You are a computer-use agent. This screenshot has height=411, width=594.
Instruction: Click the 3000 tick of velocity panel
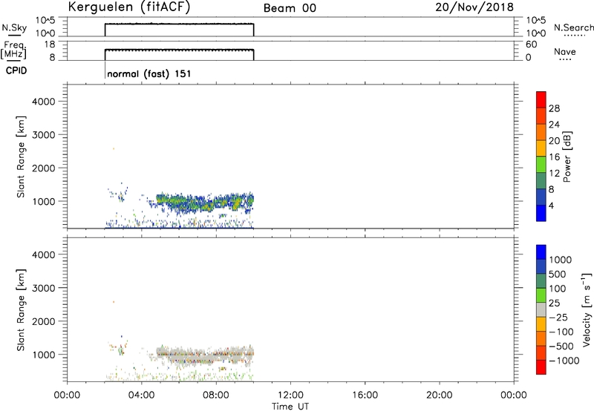(44, 288)
